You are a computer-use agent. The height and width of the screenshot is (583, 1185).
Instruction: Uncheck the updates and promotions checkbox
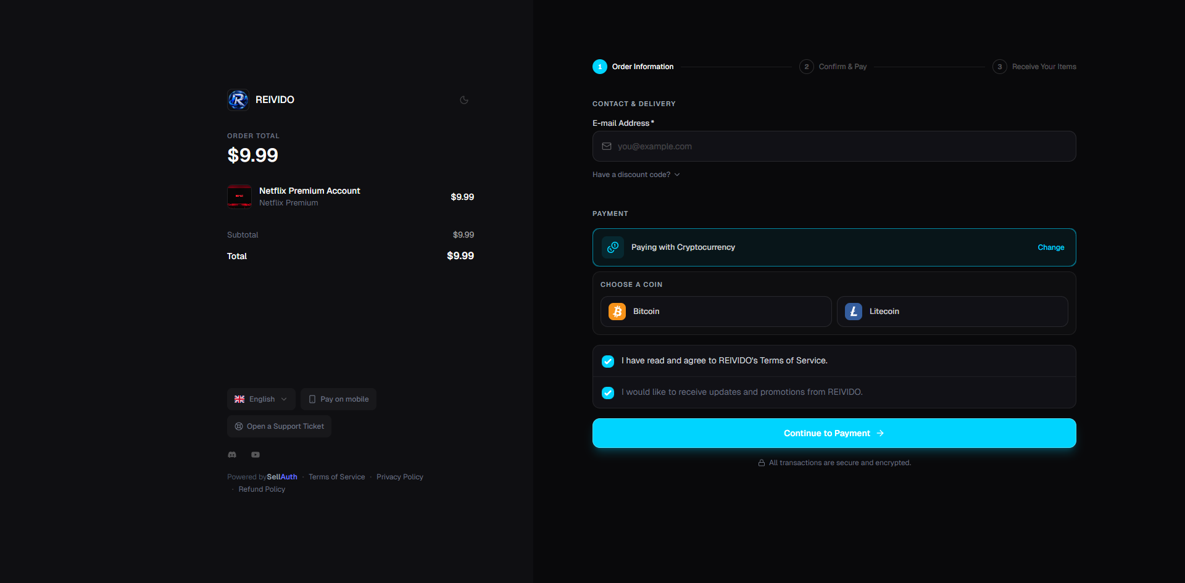pyautogui.click(x=608, y=392)
